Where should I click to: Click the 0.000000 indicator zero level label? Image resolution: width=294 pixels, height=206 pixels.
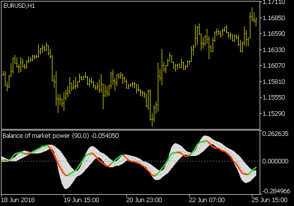275,161
